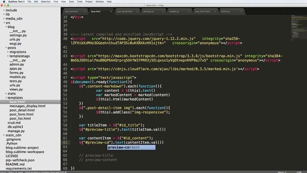Open views.py in the sidebar

(x=16, y=89)
